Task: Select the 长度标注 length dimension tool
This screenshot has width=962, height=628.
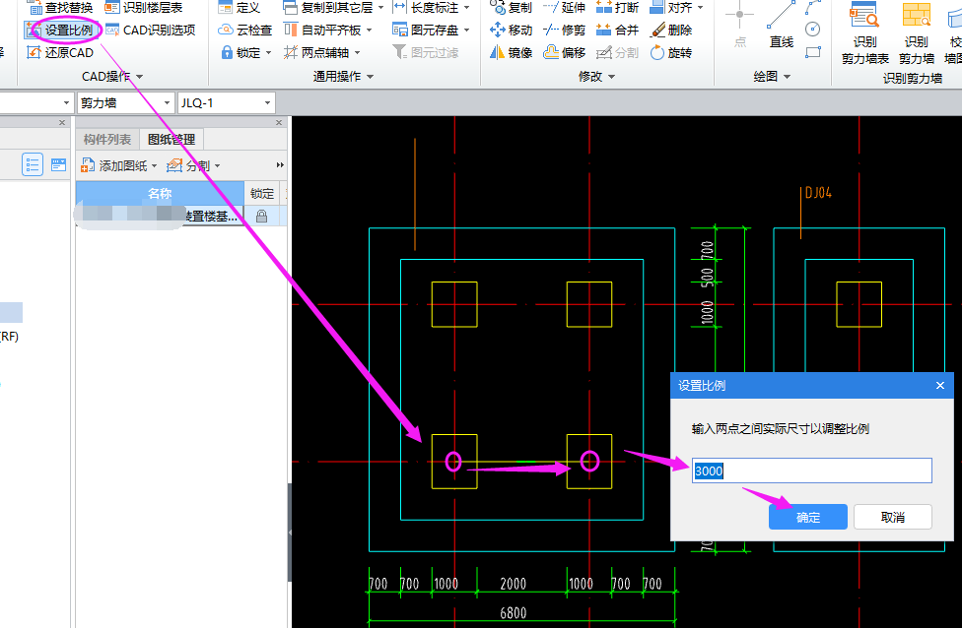Action: pos(426,7)
